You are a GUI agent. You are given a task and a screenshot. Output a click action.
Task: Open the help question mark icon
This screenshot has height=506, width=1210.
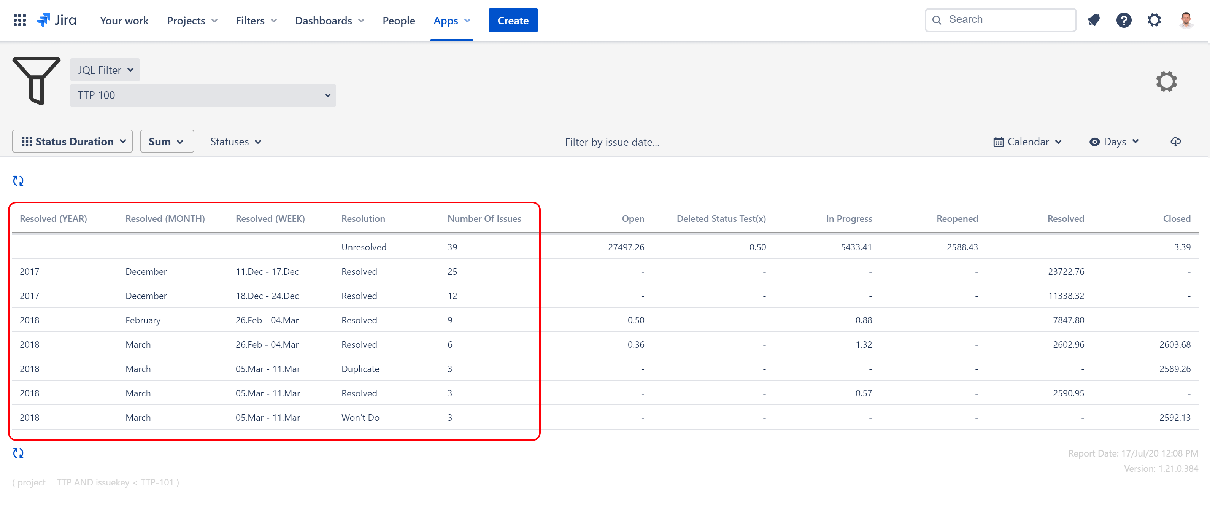[1124, 20]
